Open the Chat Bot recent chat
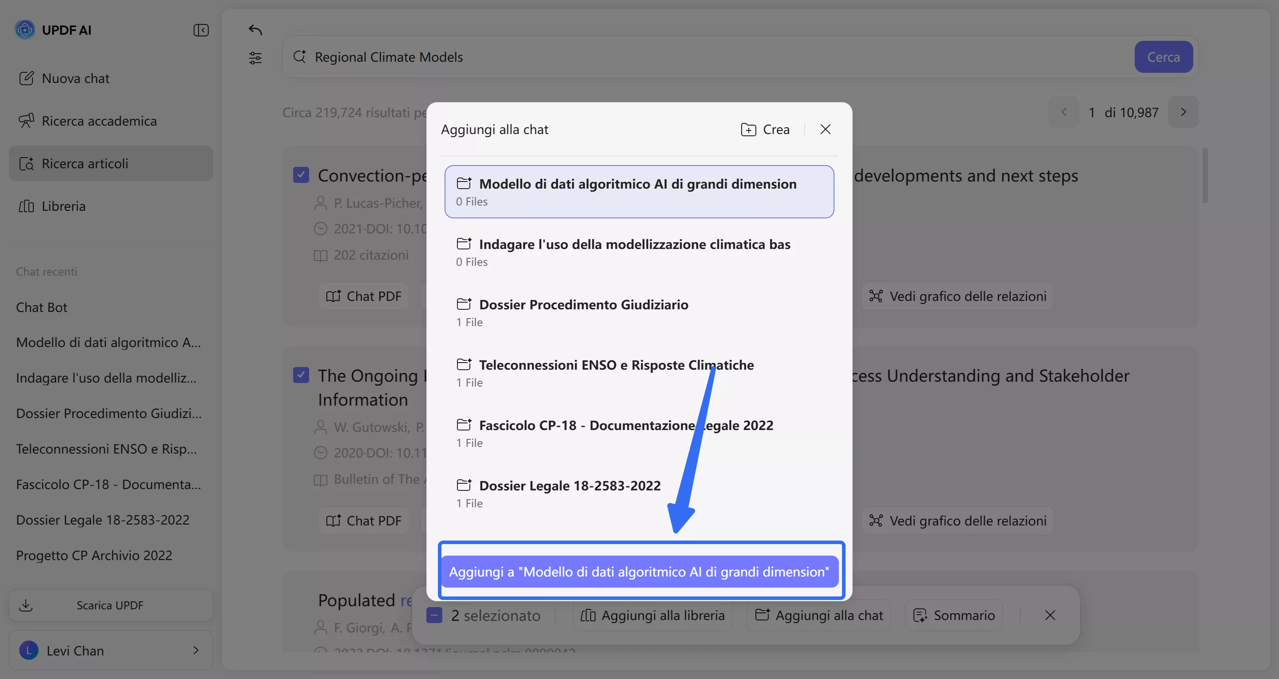This screenshot has width=1279, height=679. click(x=42, y=307)
